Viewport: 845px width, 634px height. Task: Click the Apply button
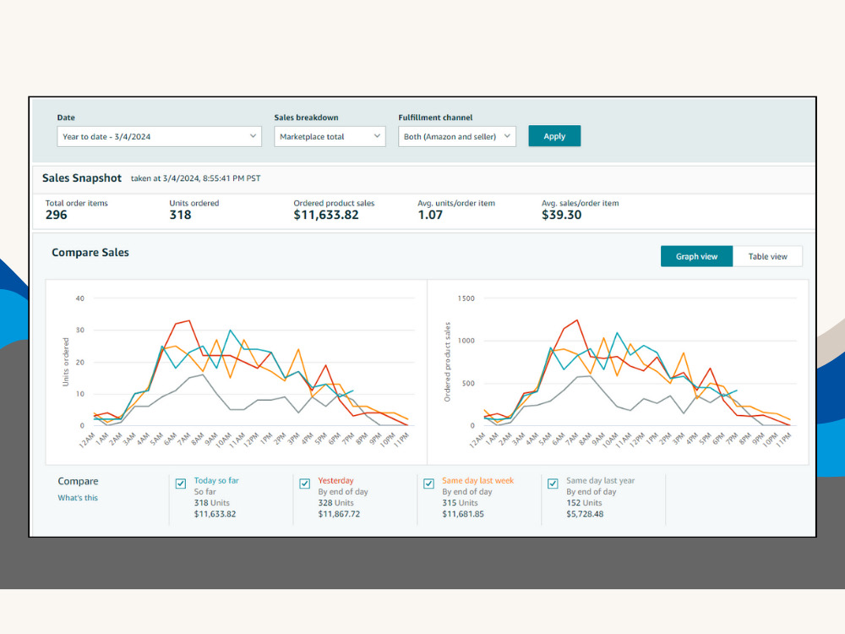click(554, 136)
